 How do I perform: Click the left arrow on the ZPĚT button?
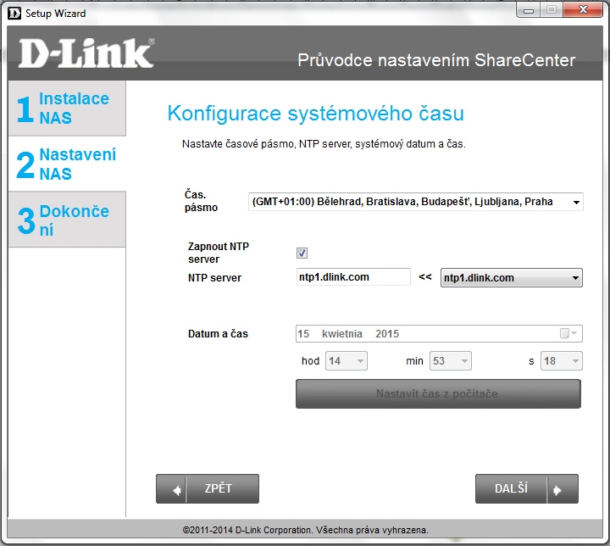click(176, 489)
